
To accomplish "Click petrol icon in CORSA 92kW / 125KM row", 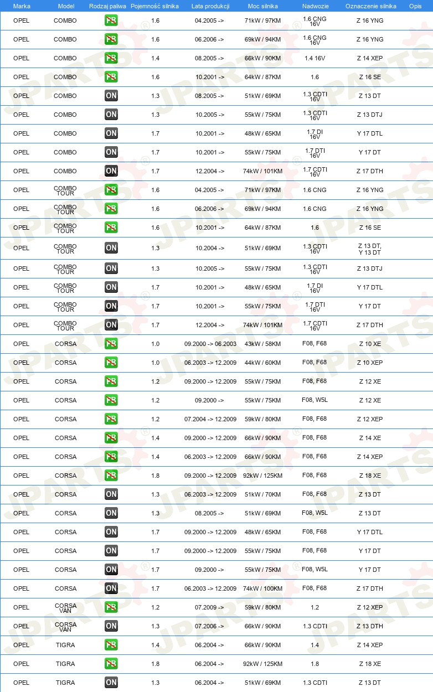I will (111, 476).
